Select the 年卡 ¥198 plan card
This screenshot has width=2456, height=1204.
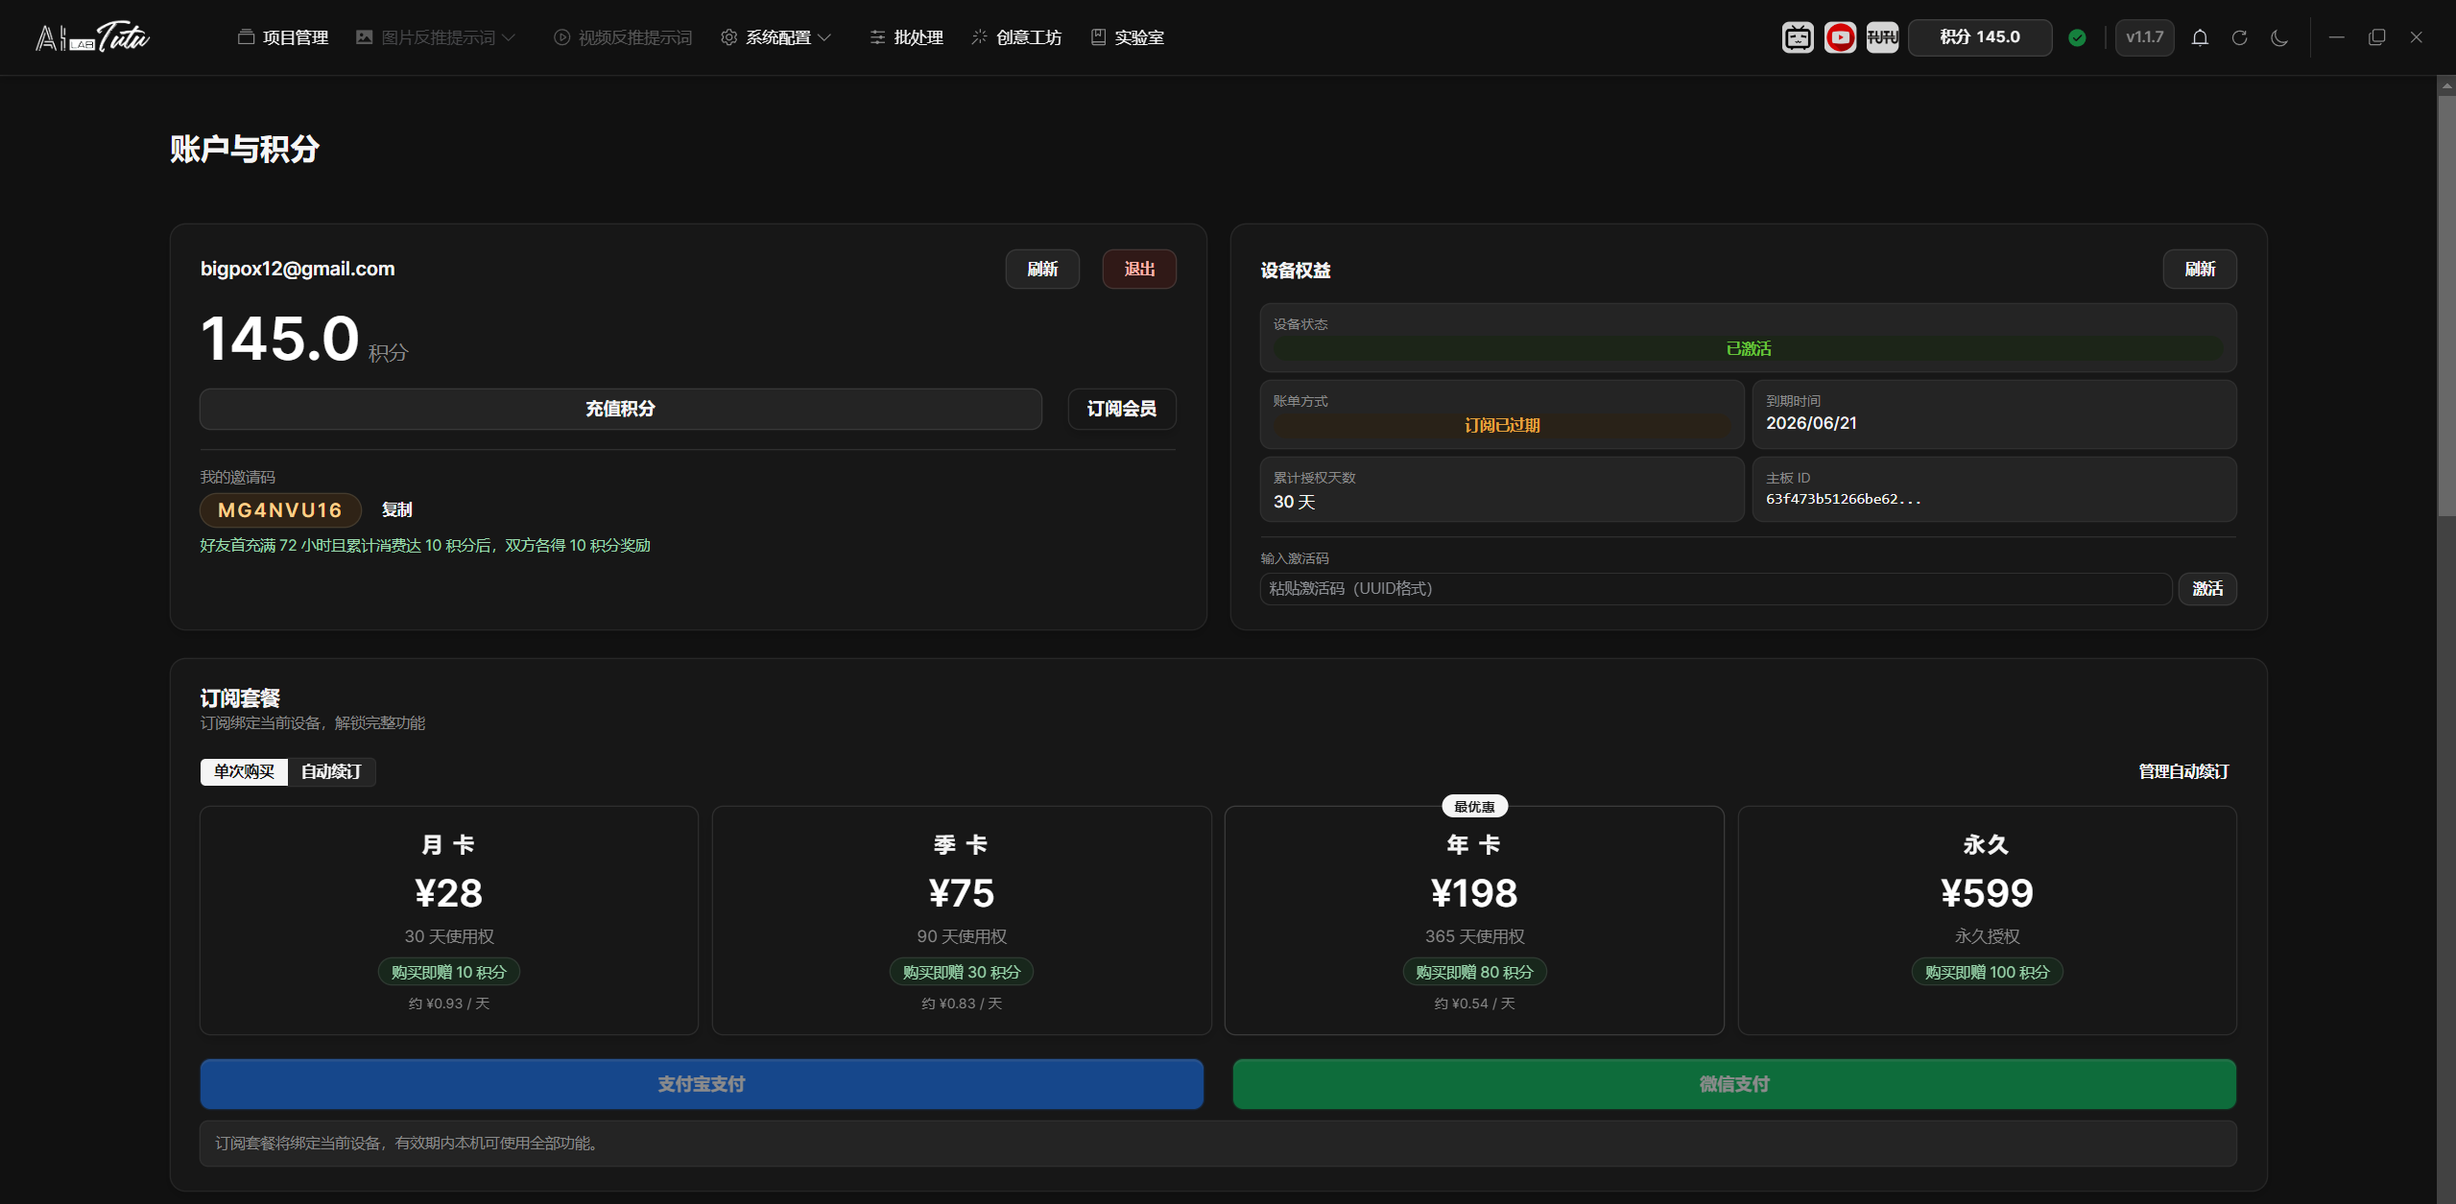(1474, 921)
